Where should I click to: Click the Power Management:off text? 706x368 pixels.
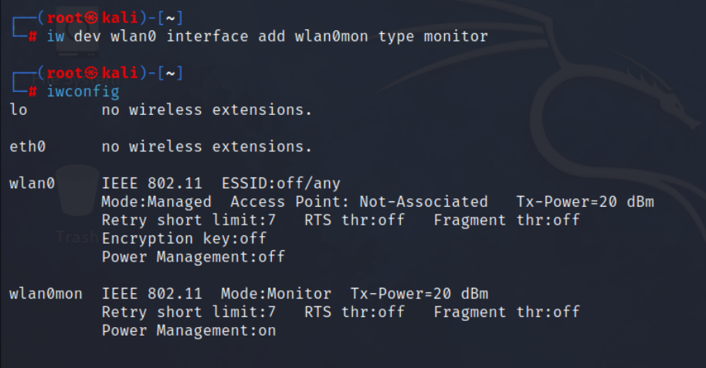(193, 258)
